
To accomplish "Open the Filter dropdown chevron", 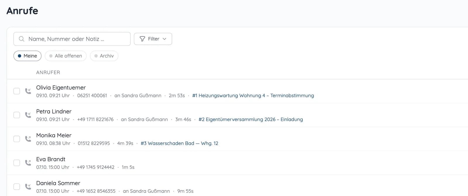I will (x=164, y=39).
